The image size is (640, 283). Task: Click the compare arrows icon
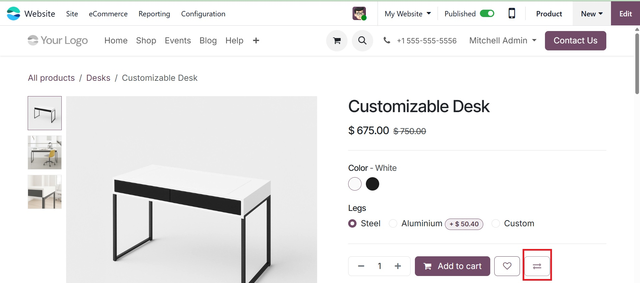point(537,266)
